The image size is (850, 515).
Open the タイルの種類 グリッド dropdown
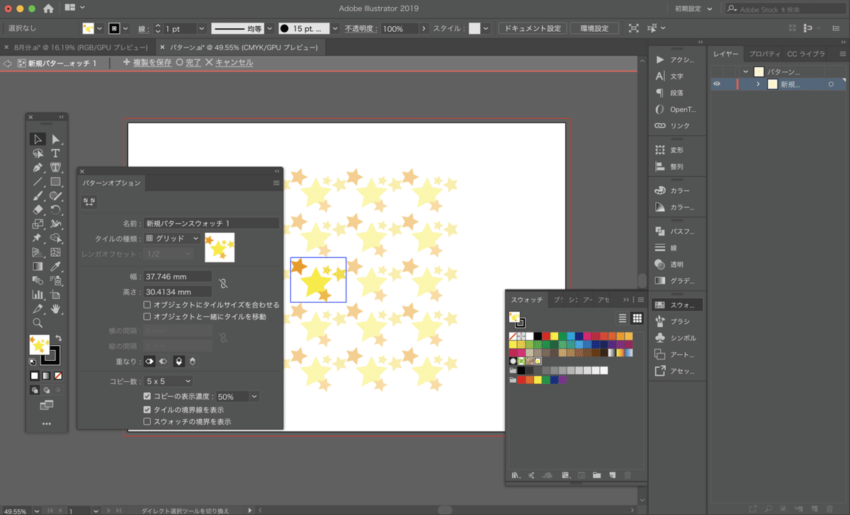(x=173, y=239)
